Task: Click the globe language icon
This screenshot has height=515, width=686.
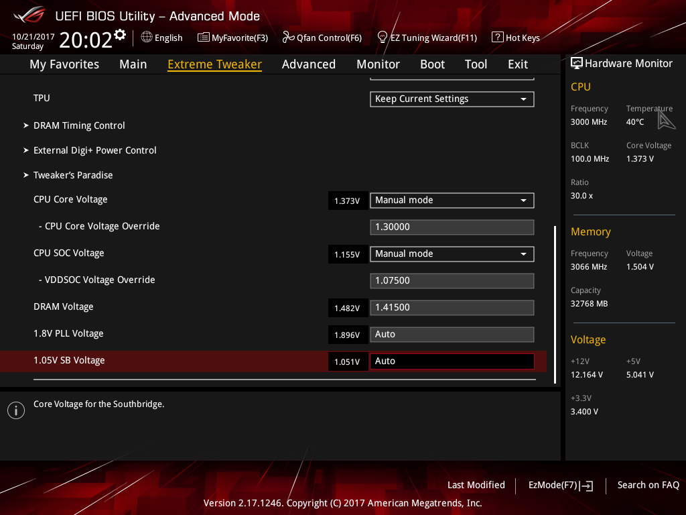Action: coord(147,38)
